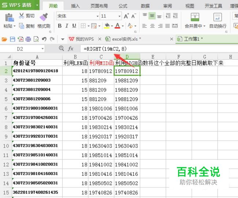The image size is (238, 198).
Task: Click distributed alignment icon
Action: (x=175, y=26)
